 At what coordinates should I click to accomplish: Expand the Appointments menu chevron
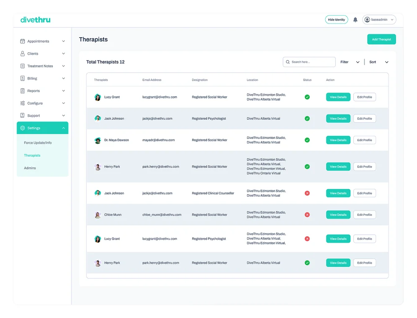coord(64,41)
